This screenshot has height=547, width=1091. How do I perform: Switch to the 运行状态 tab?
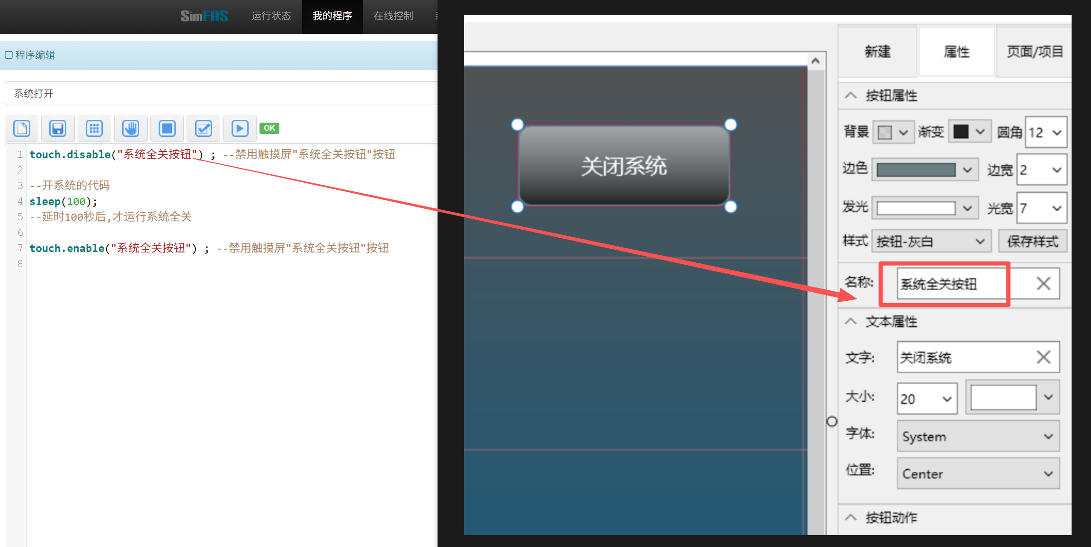tap(271, 16)
